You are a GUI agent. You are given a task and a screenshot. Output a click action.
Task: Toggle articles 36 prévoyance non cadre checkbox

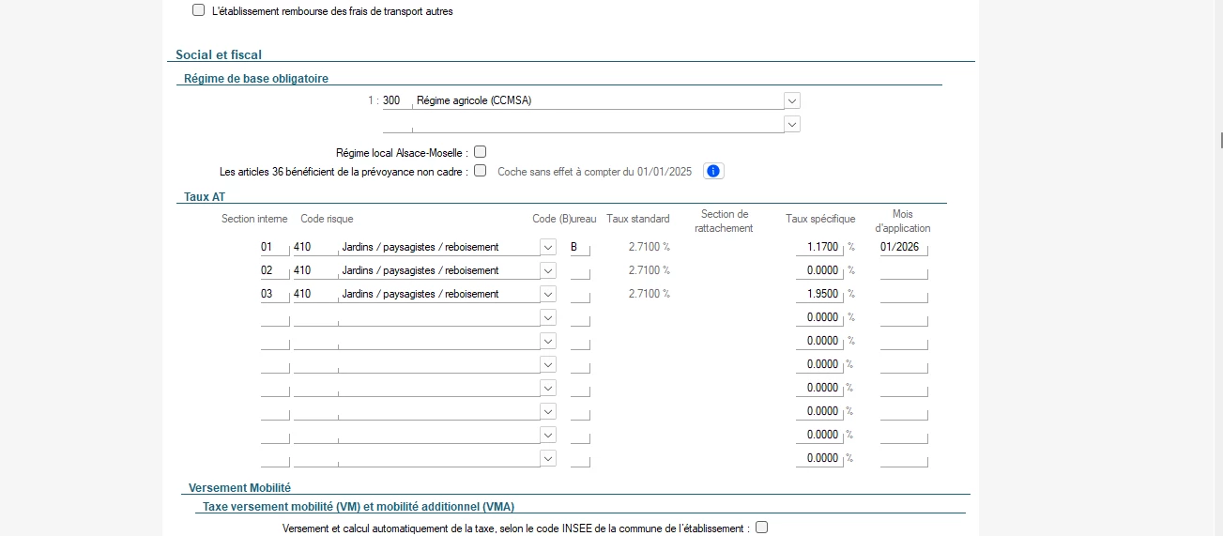(x=481, y=171)
